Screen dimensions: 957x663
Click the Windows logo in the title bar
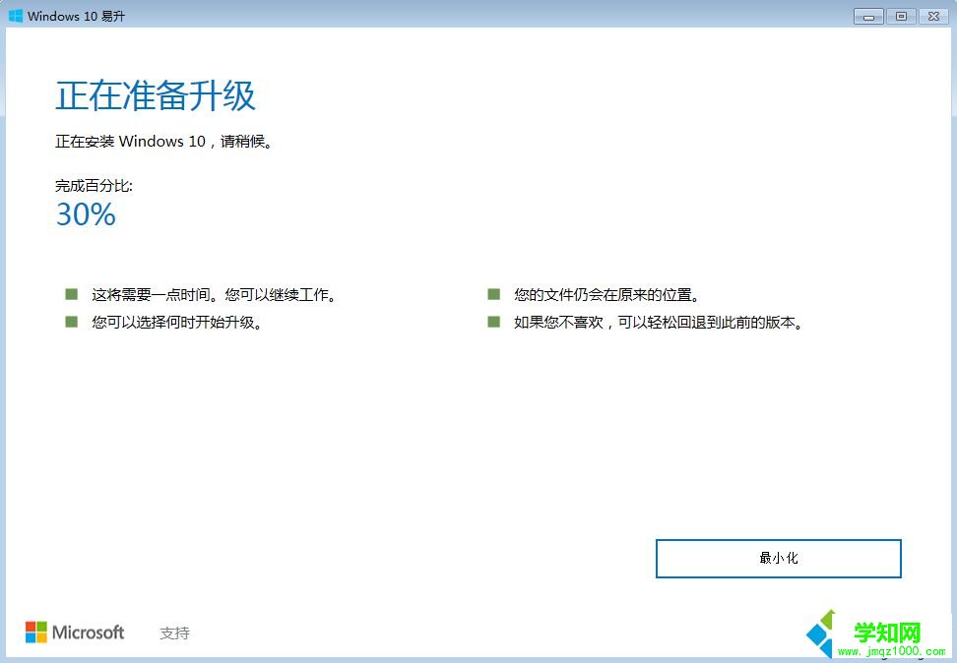point(16,16)
